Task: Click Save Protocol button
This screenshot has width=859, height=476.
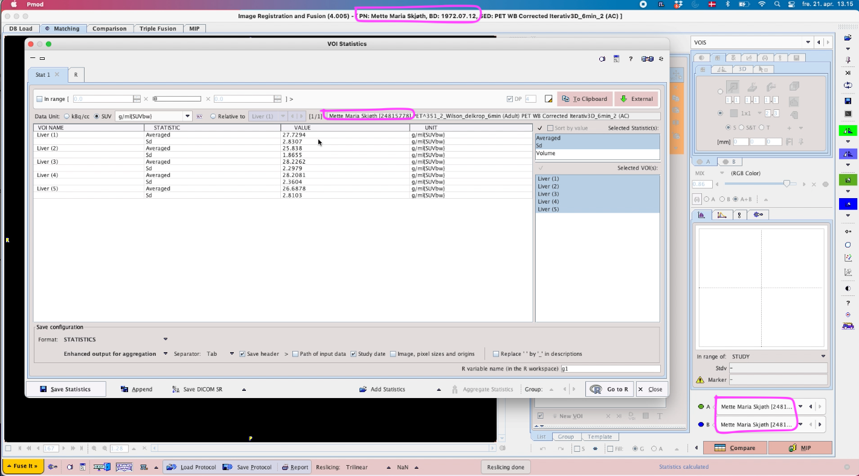Action: tap(247, 467)
